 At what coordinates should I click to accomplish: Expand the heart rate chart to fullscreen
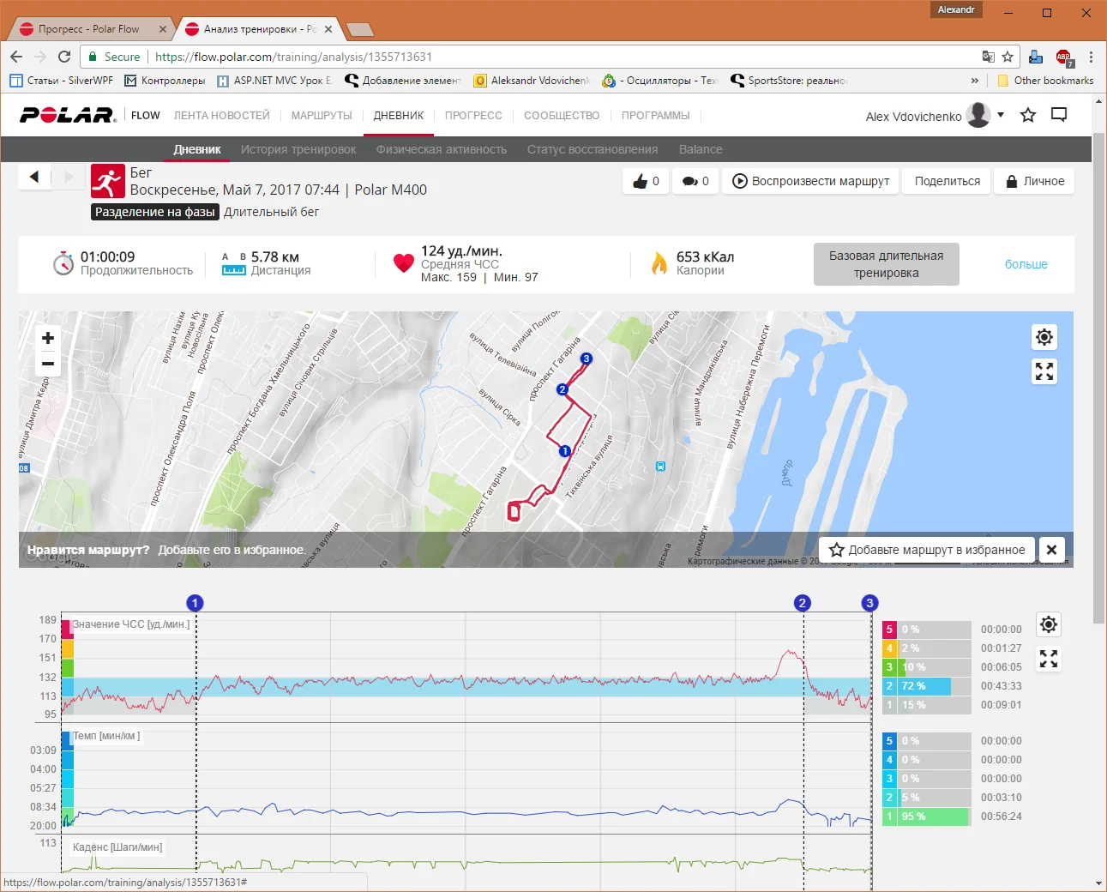[1048, 659]
